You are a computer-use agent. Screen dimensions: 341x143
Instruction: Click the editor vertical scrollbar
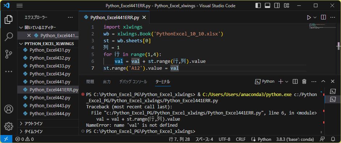click(338, 46)
